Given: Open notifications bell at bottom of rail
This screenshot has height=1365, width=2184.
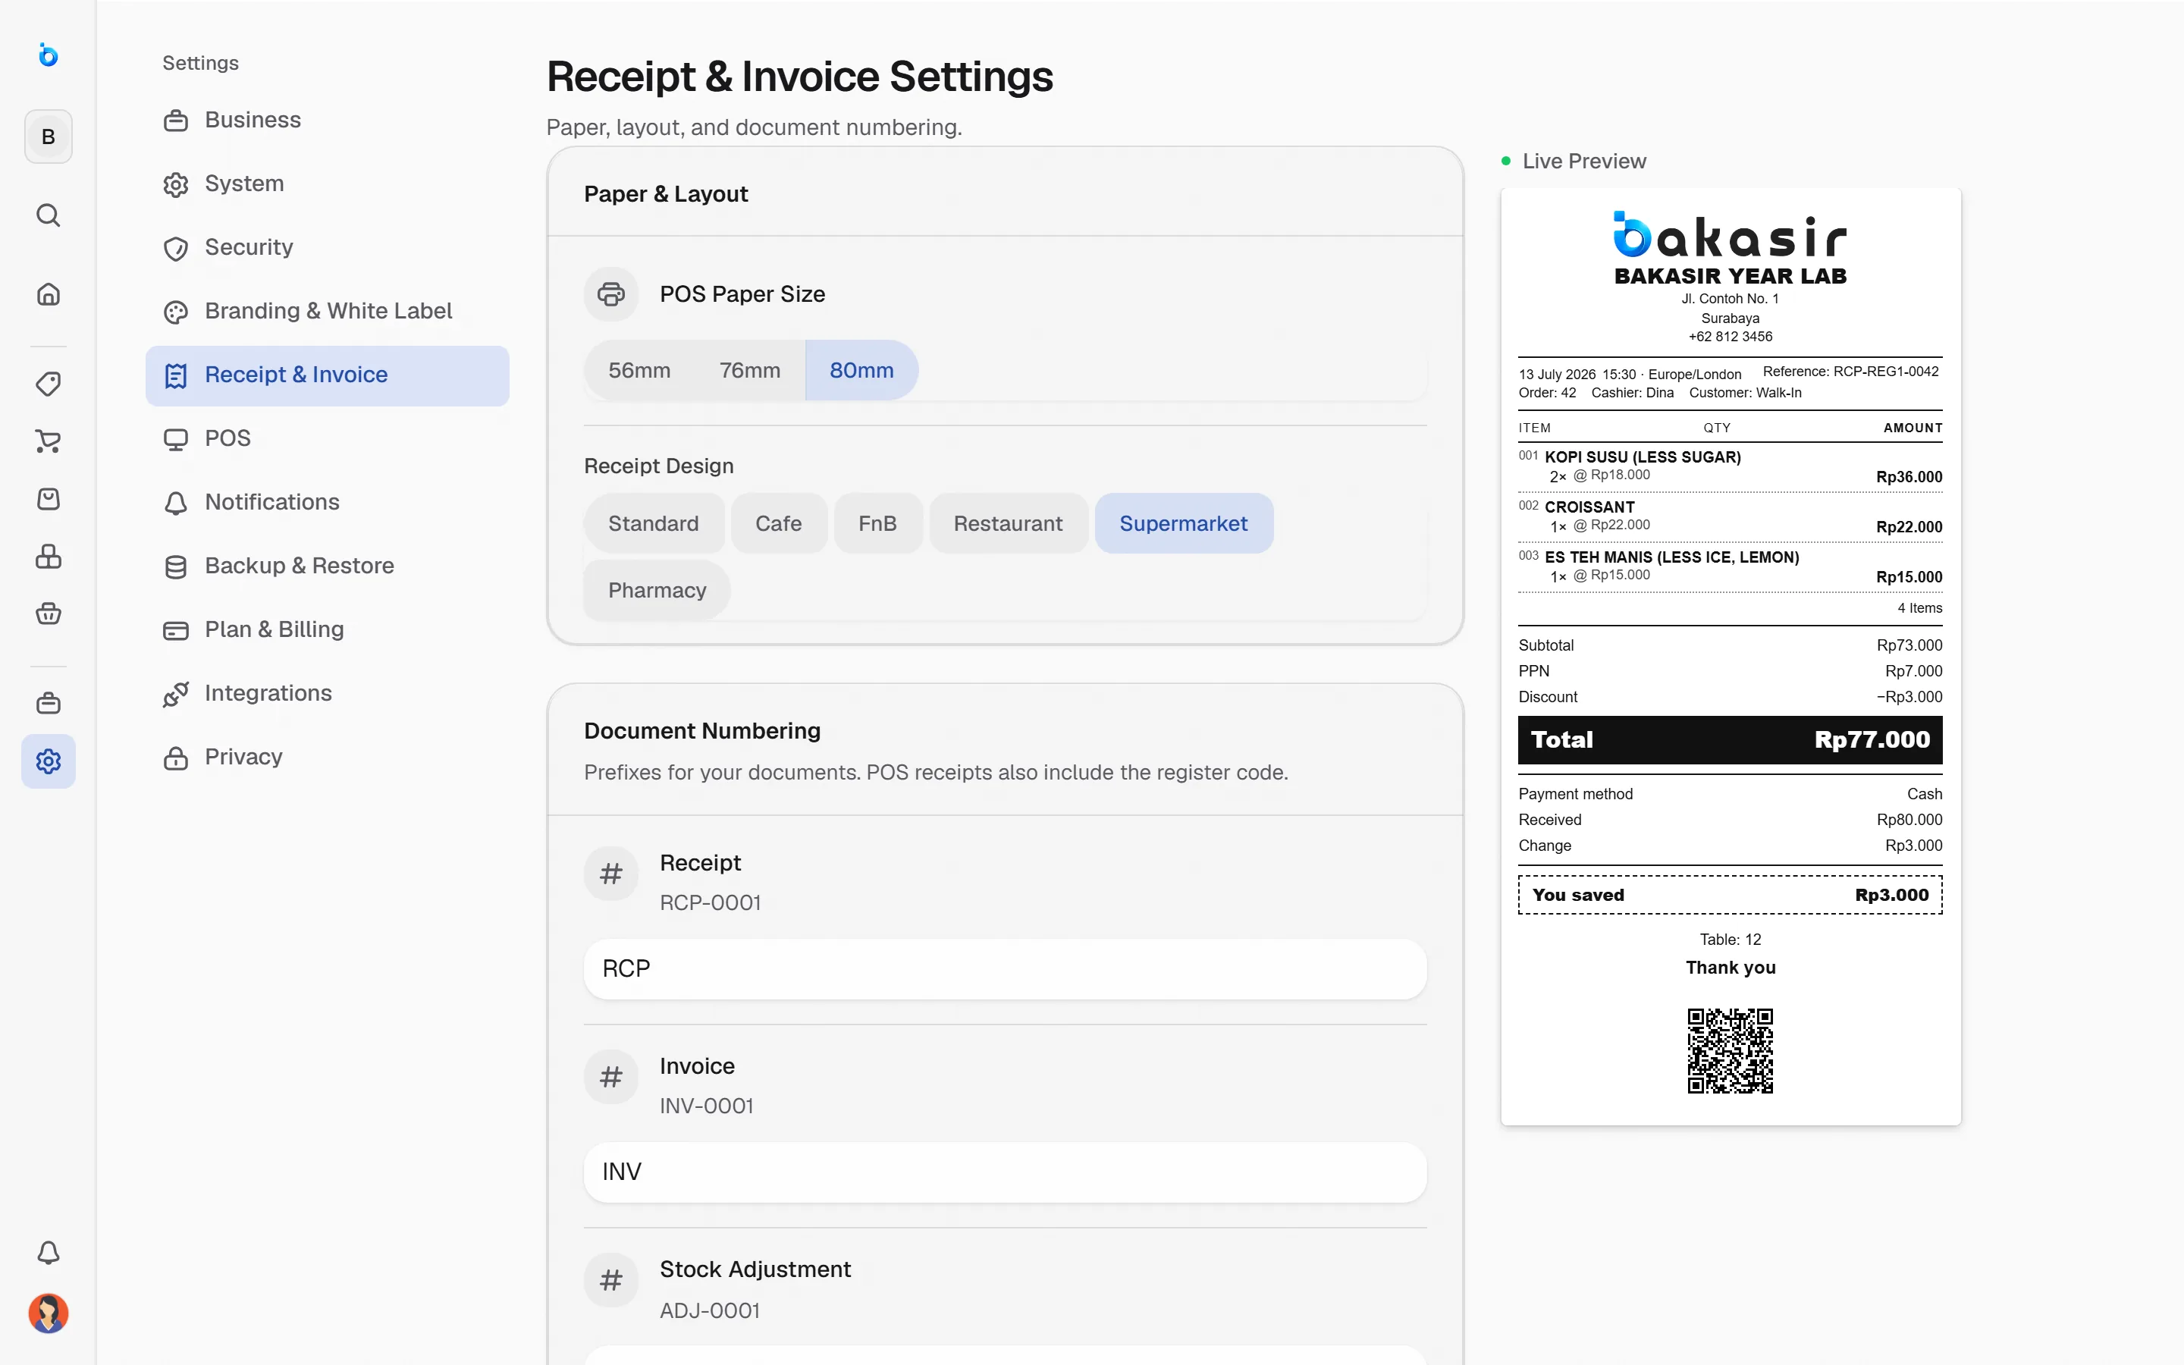Looking at the screenshot, I should tap(48, 1253).
